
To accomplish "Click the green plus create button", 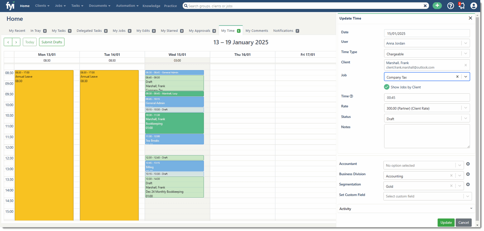I will 437,6.
